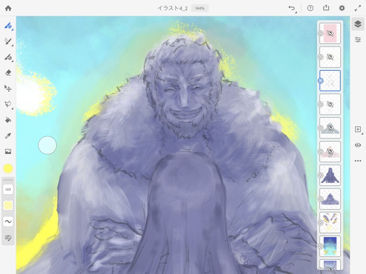Toggle visibility of the selected layer
Image resolution: width=366 pixels, height=274 pixels.
click(x=358, y=145)
